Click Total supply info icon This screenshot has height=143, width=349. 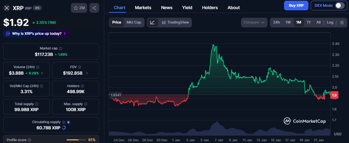(36, 104)
